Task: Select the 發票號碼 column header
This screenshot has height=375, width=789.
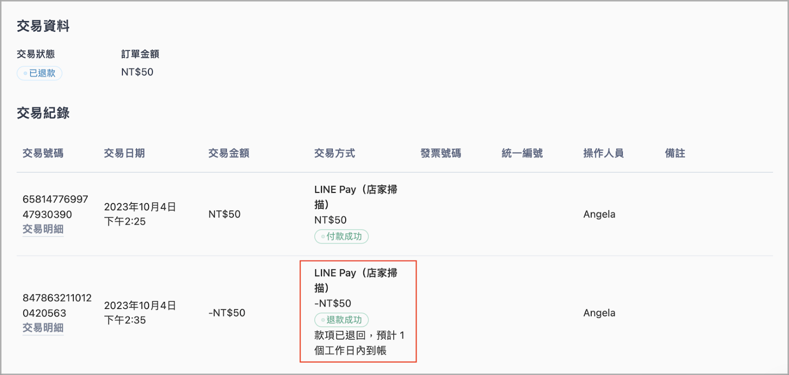Action: click(x=441, y=153)
